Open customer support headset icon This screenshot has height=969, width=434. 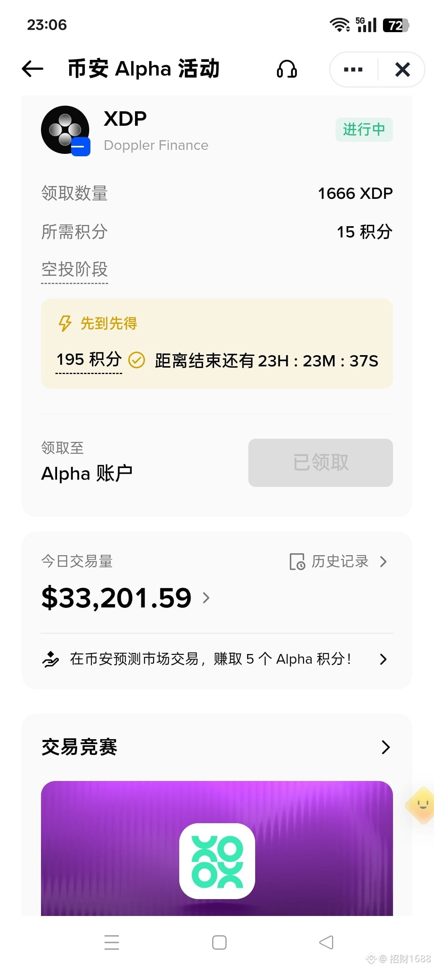point(287,69)
